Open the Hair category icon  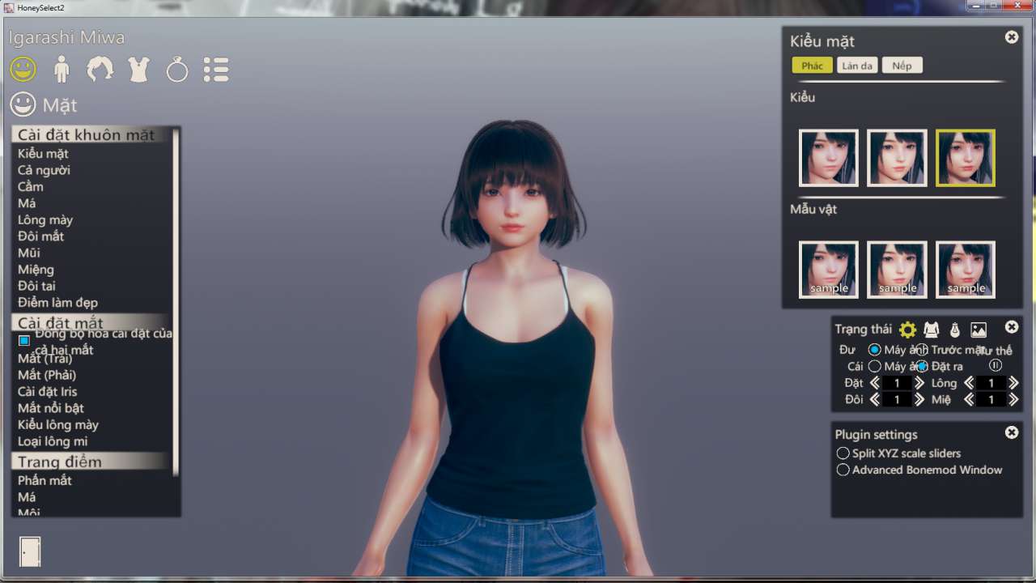coord(100,70)
